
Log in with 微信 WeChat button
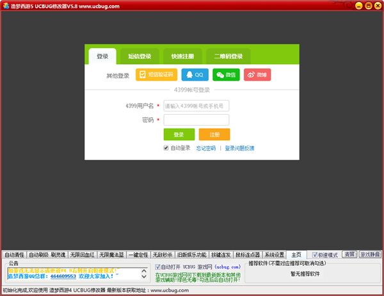coord(226,74)
